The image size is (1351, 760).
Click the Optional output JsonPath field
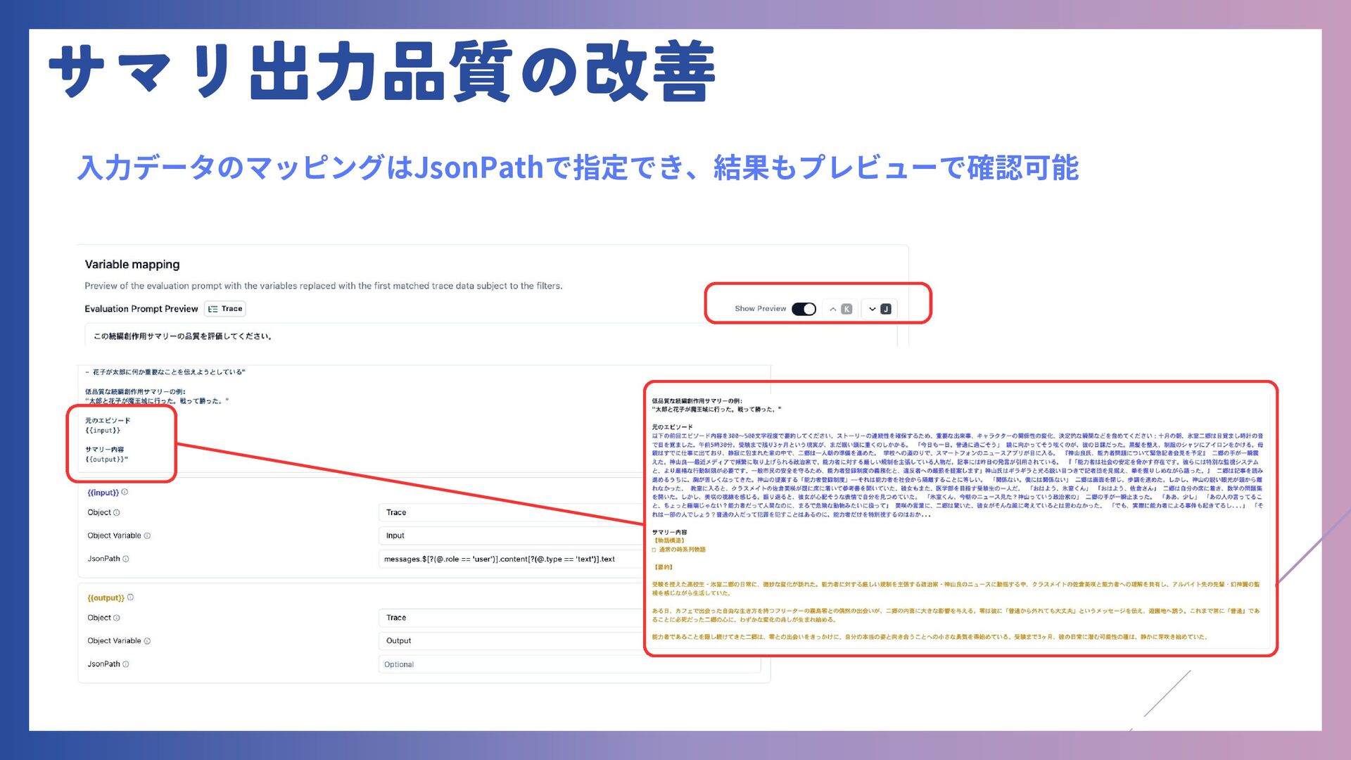click(x=569, y=664)
